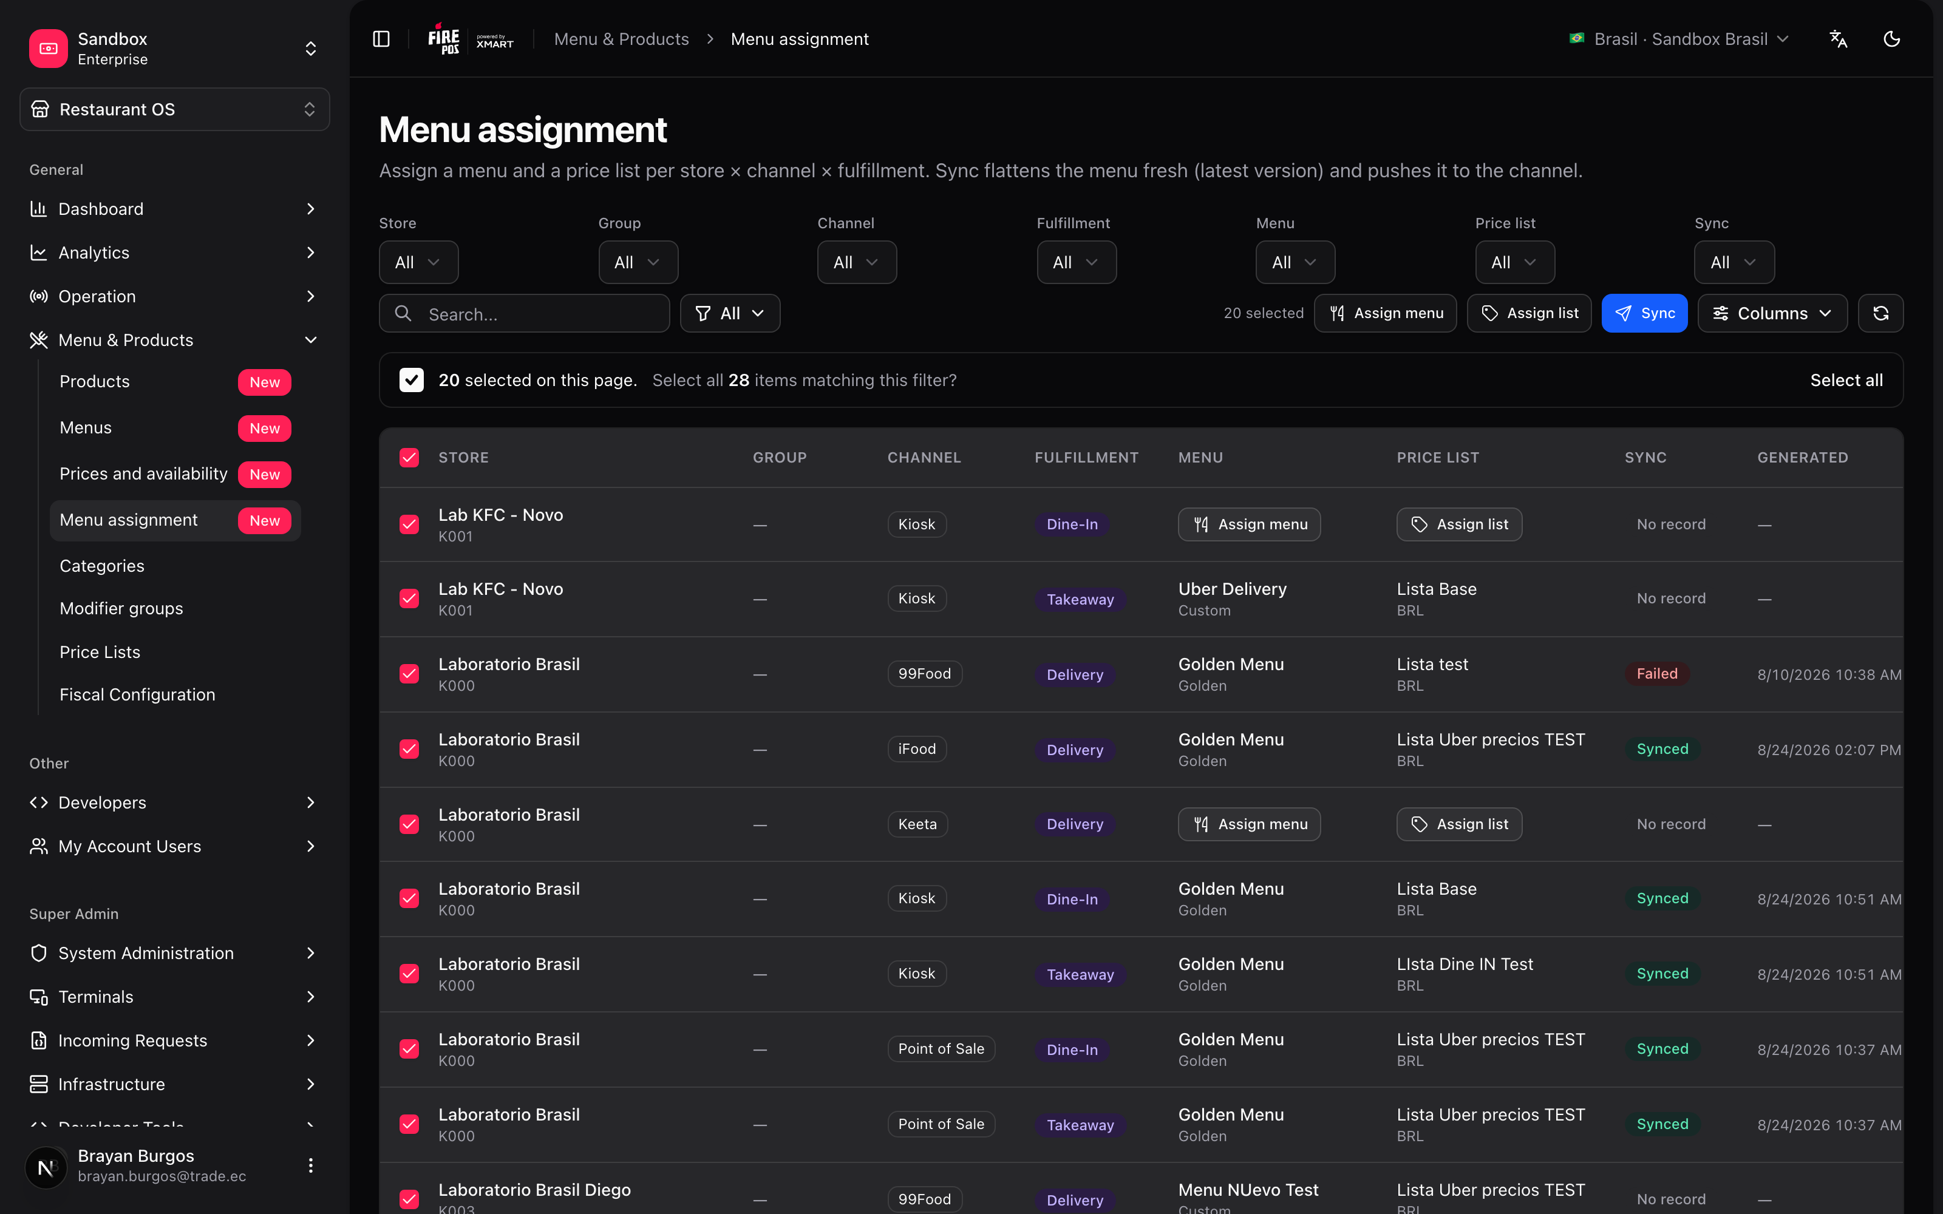Uncheck the Point of Sale Takeaway row
This screenshot has height=1214, width=1943.
[409, 1124]
